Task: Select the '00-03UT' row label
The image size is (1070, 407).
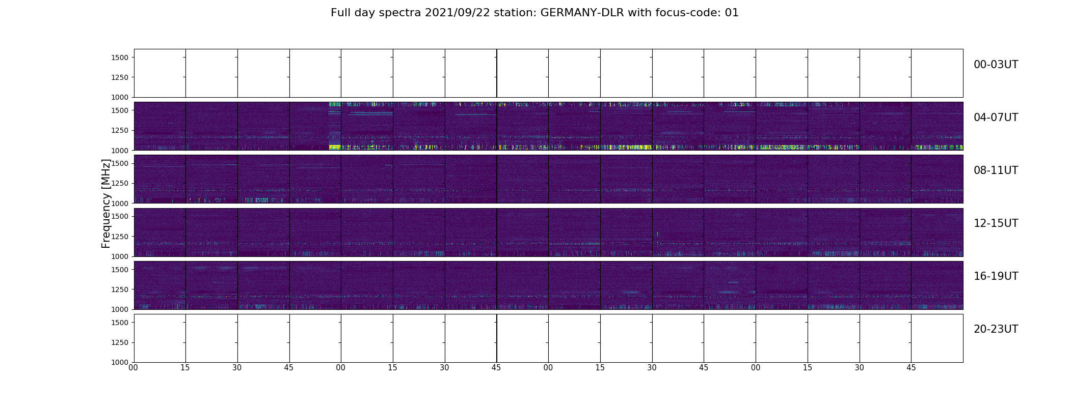Action: (x=996, y=65)
